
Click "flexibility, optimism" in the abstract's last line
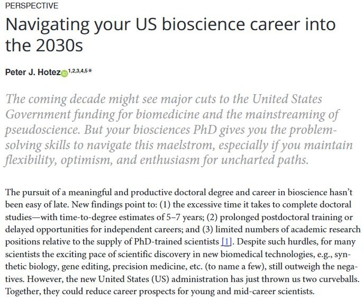click(x=60, y=159)
